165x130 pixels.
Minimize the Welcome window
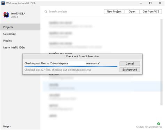click(141, 3)
